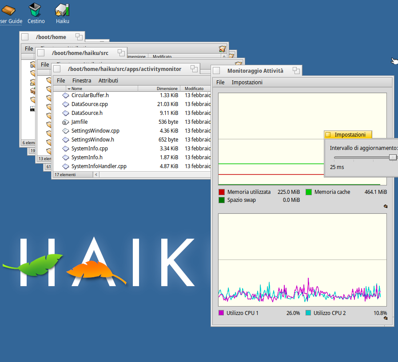The width and height of the screenshot is (398, 362).
Task: Sort the file list by Dimensione column
Action: pos(159,89)
